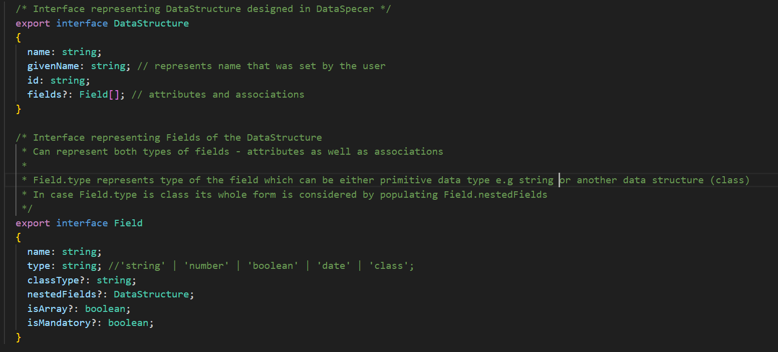This screenshot has height=352, width=778.
Task: Click DataStructure in the first export interface line
Action: coord(151,24)
